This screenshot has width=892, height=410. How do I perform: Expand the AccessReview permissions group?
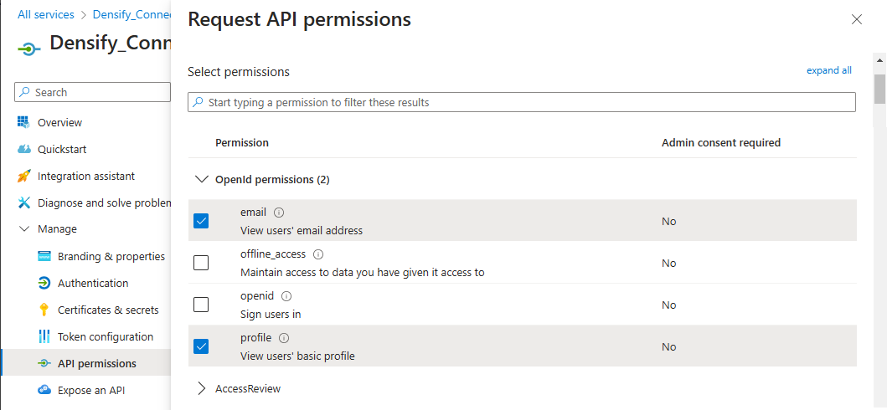point(201,388)
